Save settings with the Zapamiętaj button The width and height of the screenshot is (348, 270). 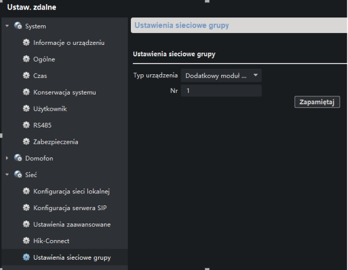(x=317, y=102)
